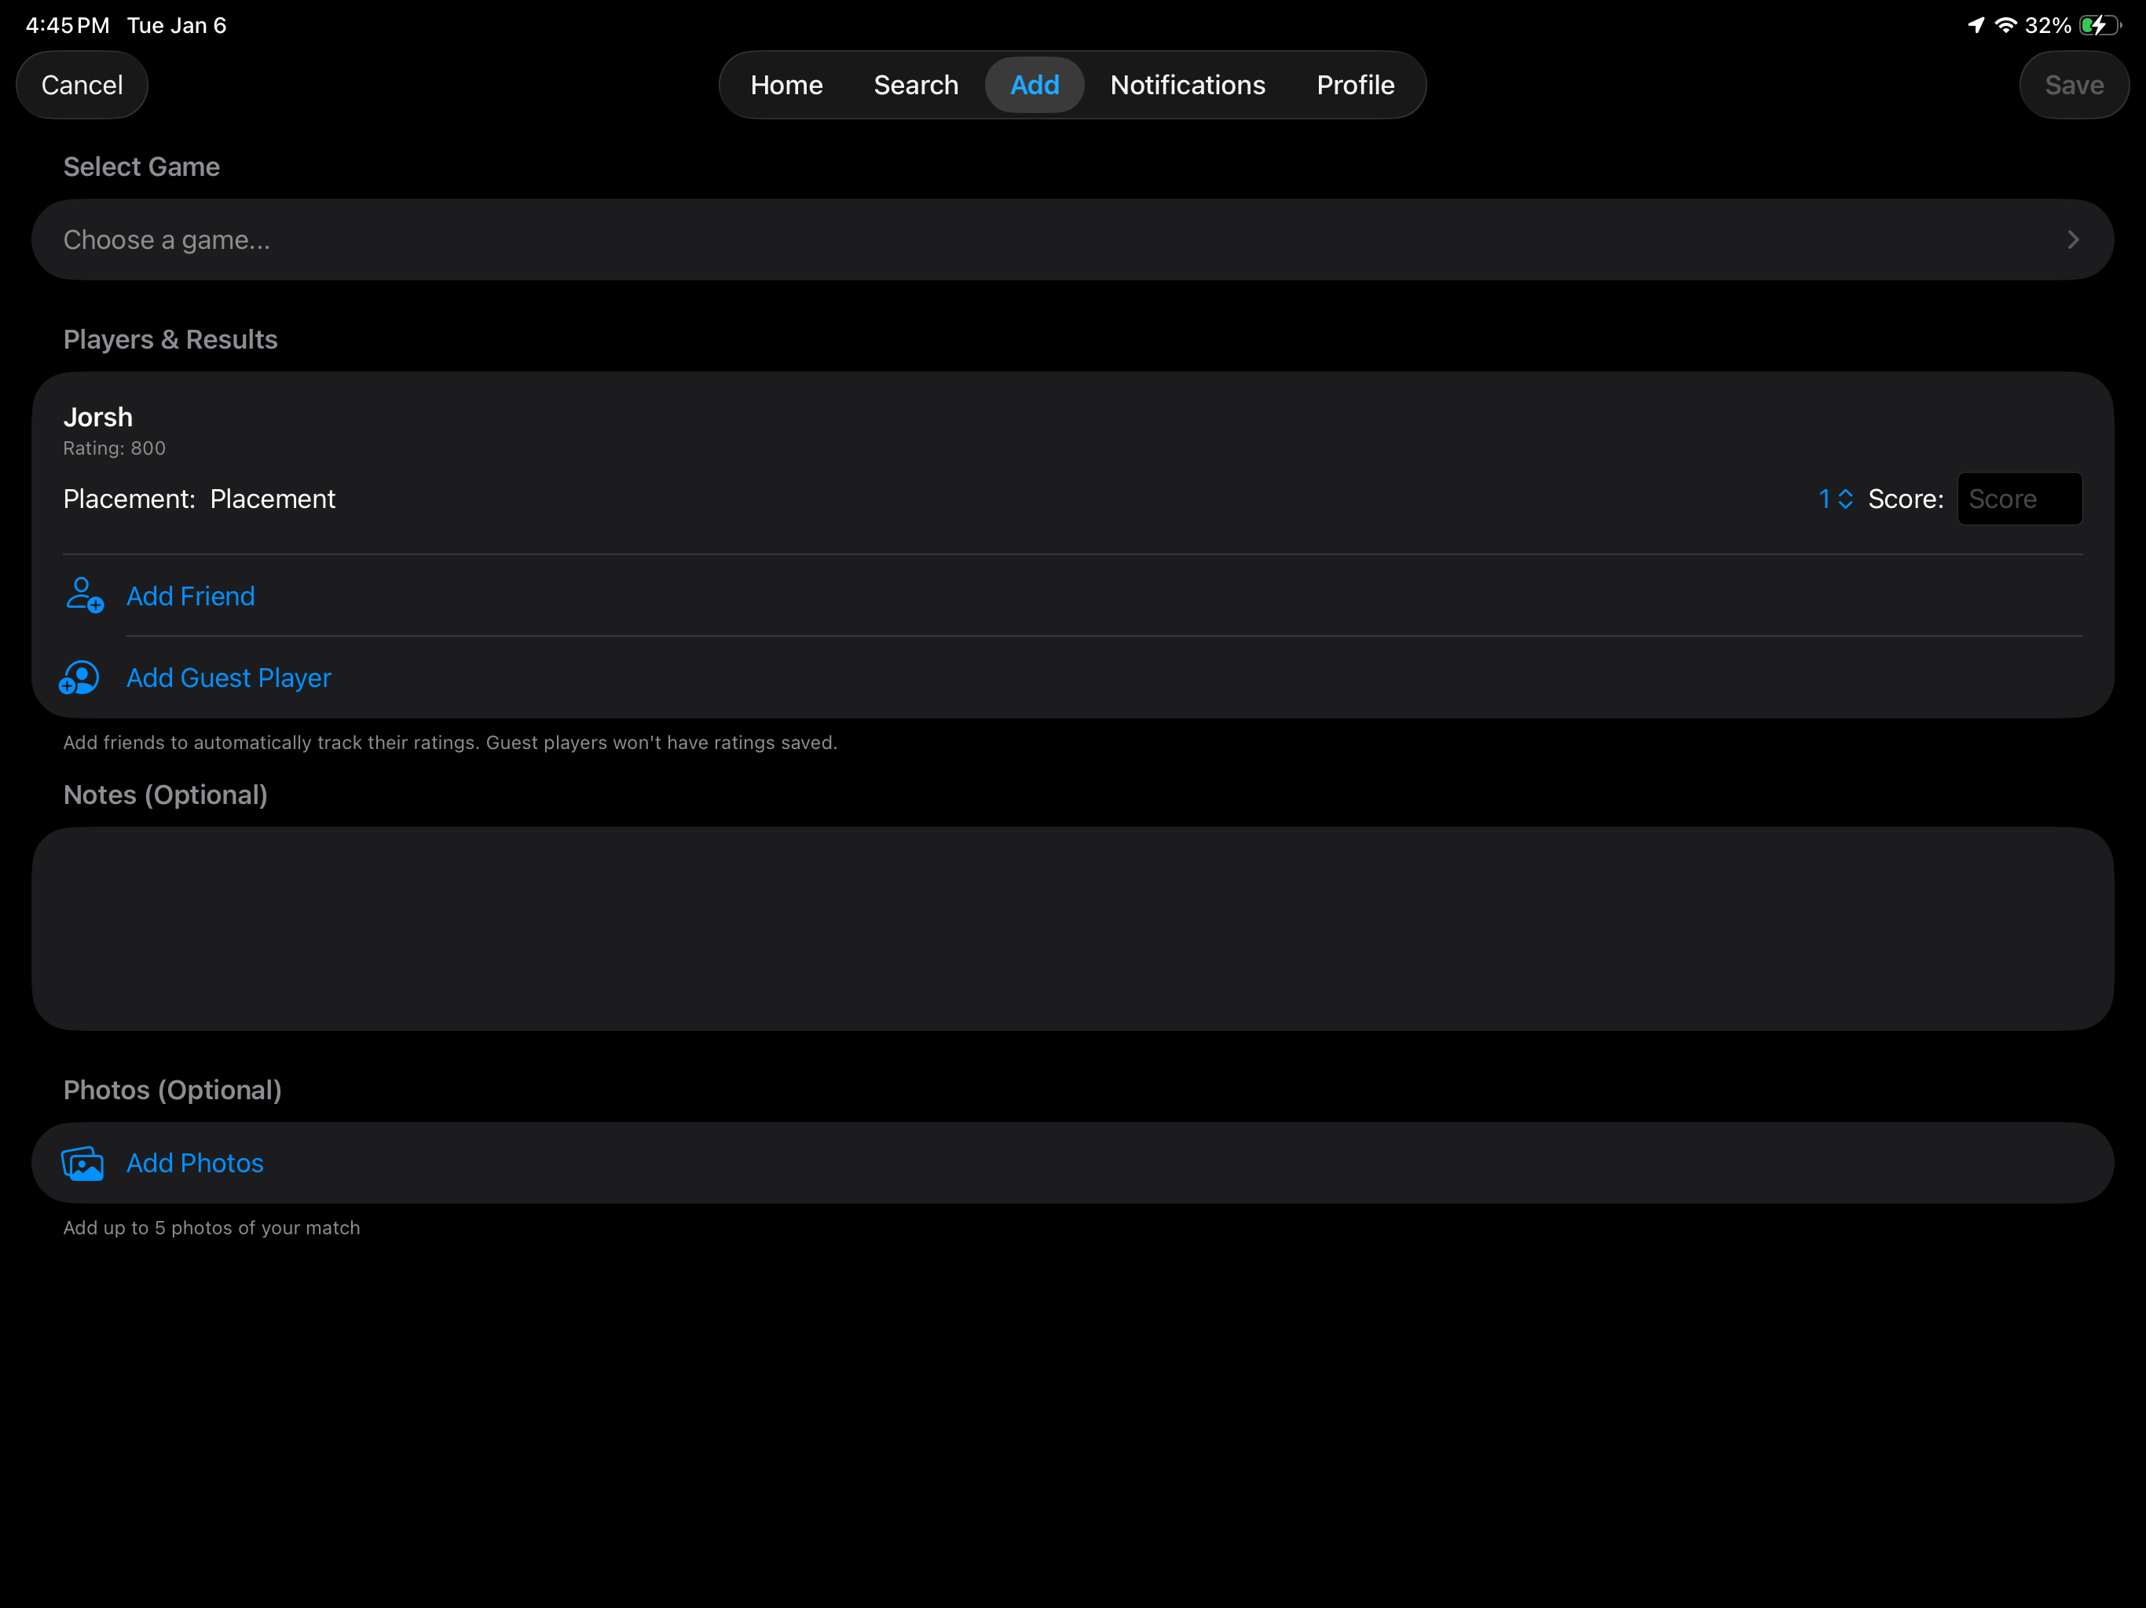Focus the Score input field
The width and height of the screenshot is (2146, 1608).
point(2020,499)
